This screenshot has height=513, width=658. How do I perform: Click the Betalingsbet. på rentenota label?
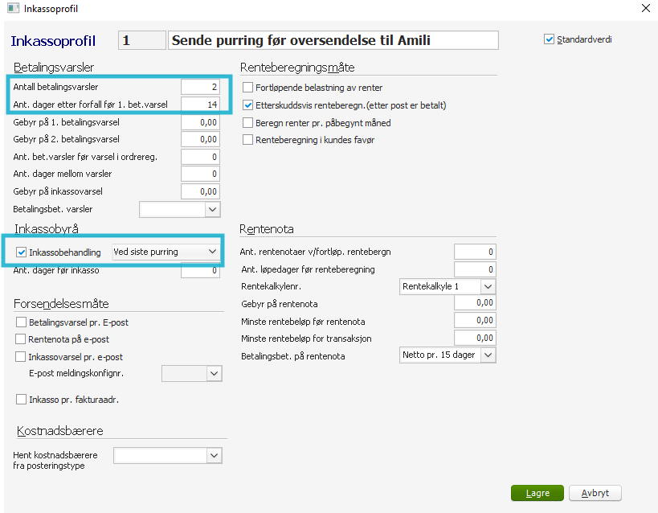point(293,356)
